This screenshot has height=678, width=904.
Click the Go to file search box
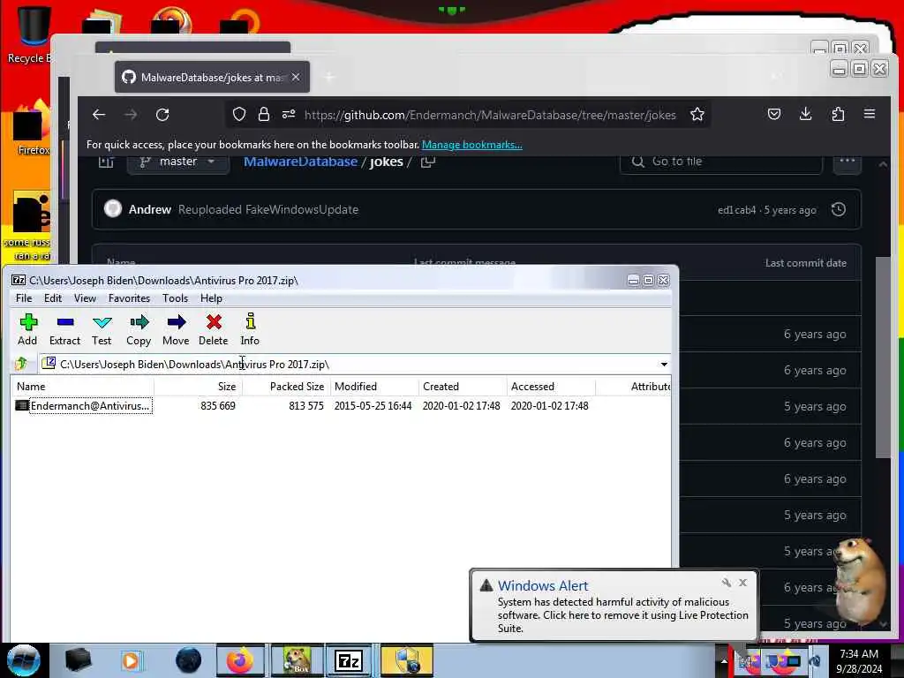720,162
